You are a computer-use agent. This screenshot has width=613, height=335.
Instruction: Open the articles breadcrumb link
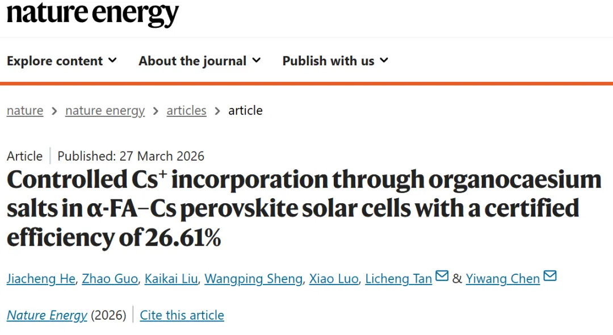point(186,110)
